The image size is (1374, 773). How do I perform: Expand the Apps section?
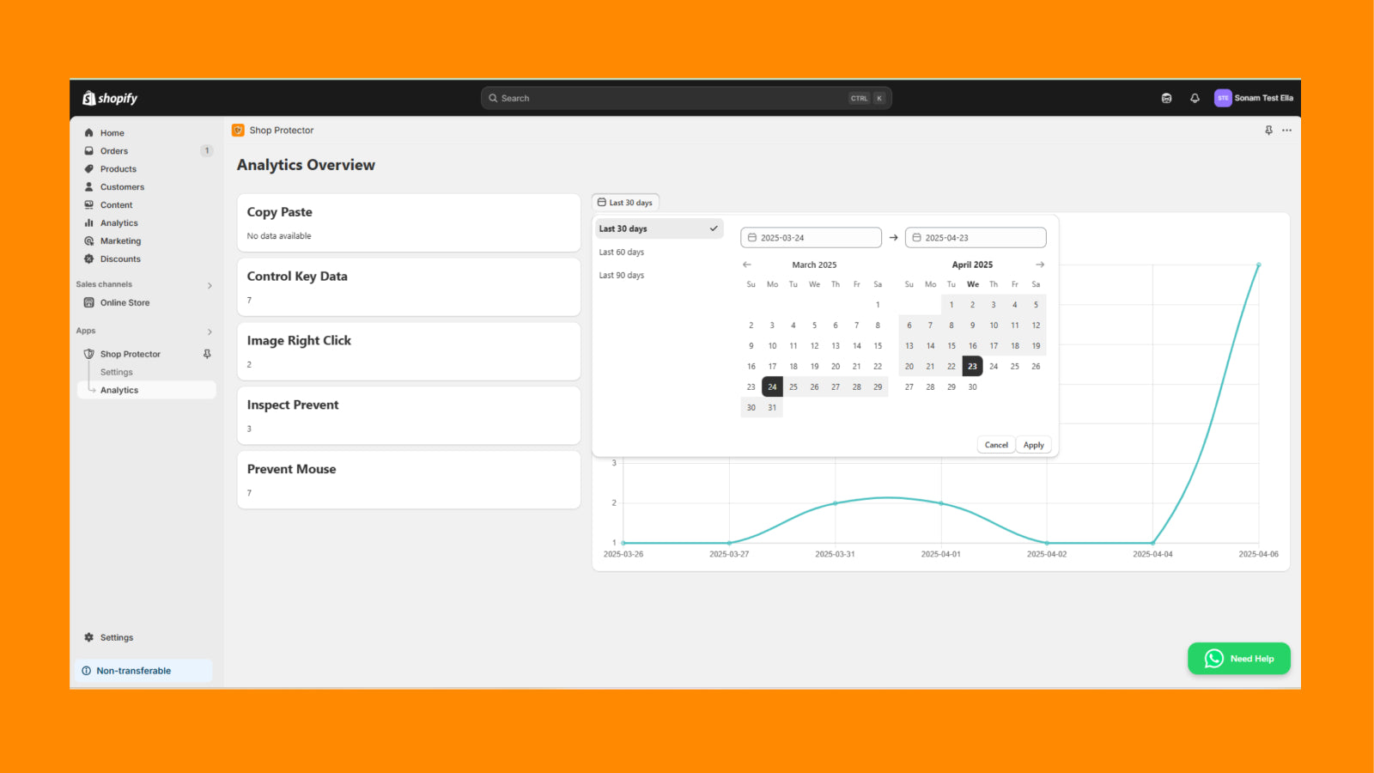click(209, 331)
